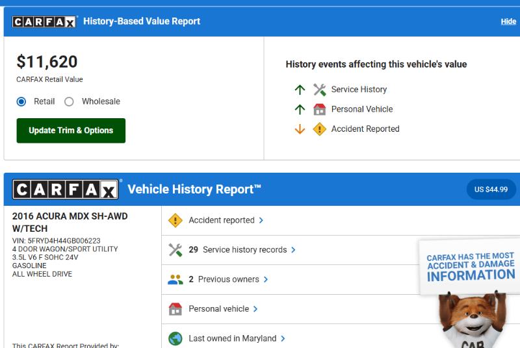Viewport: 520px width, 348px height.
Task: Expand the Service history records chevron
Action: point(293,250)
